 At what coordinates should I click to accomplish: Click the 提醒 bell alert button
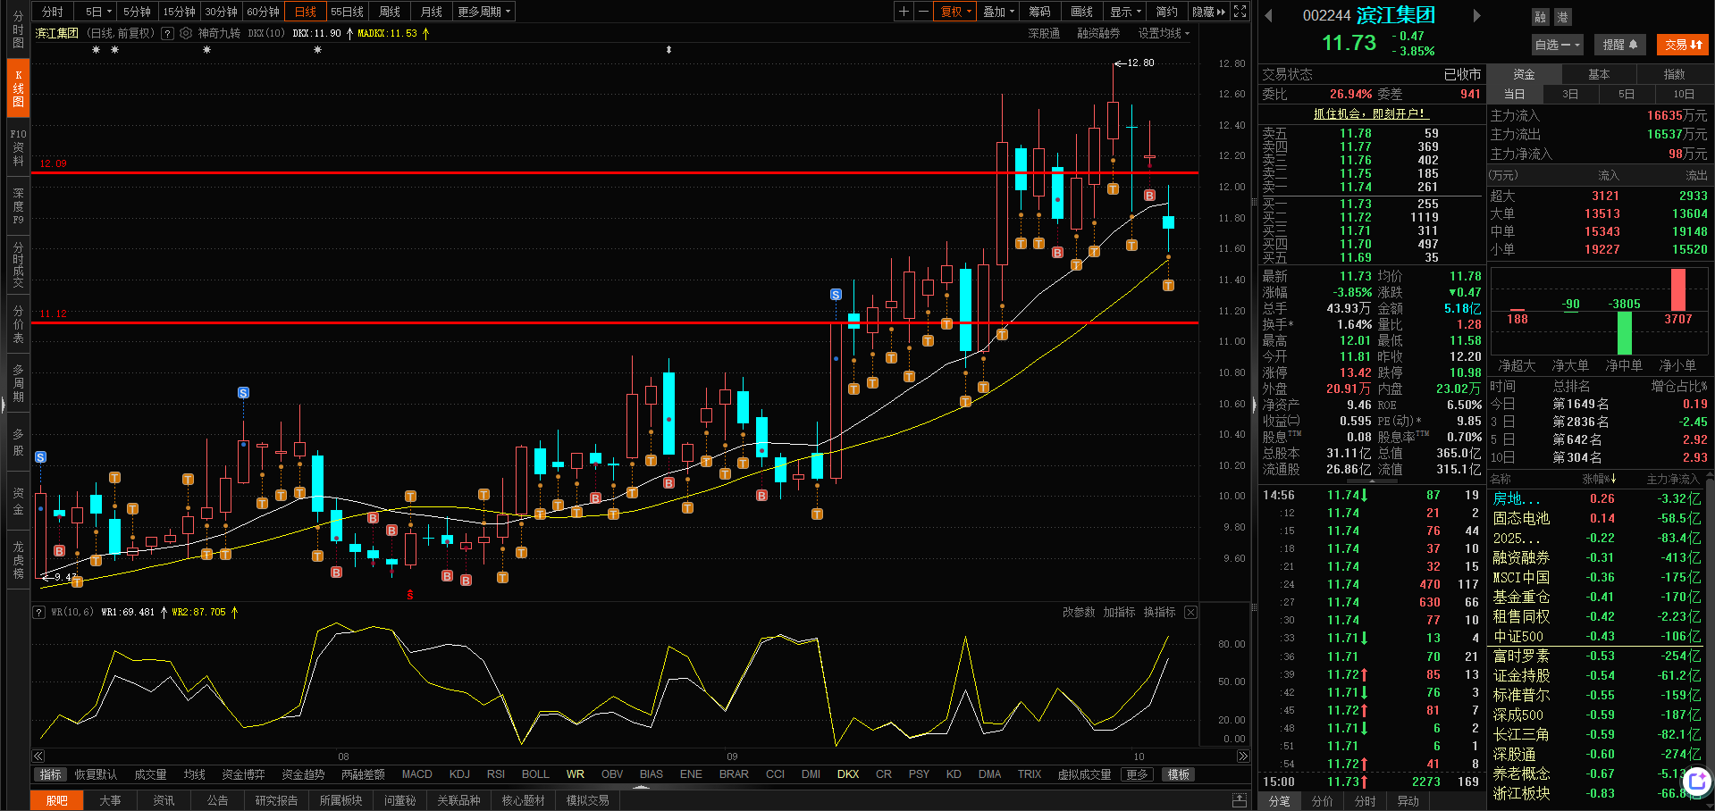[x=1619, y=45]
